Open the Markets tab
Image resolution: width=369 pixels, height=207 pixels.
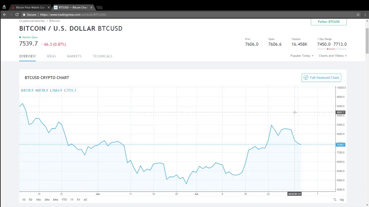[x=74, y=56]
